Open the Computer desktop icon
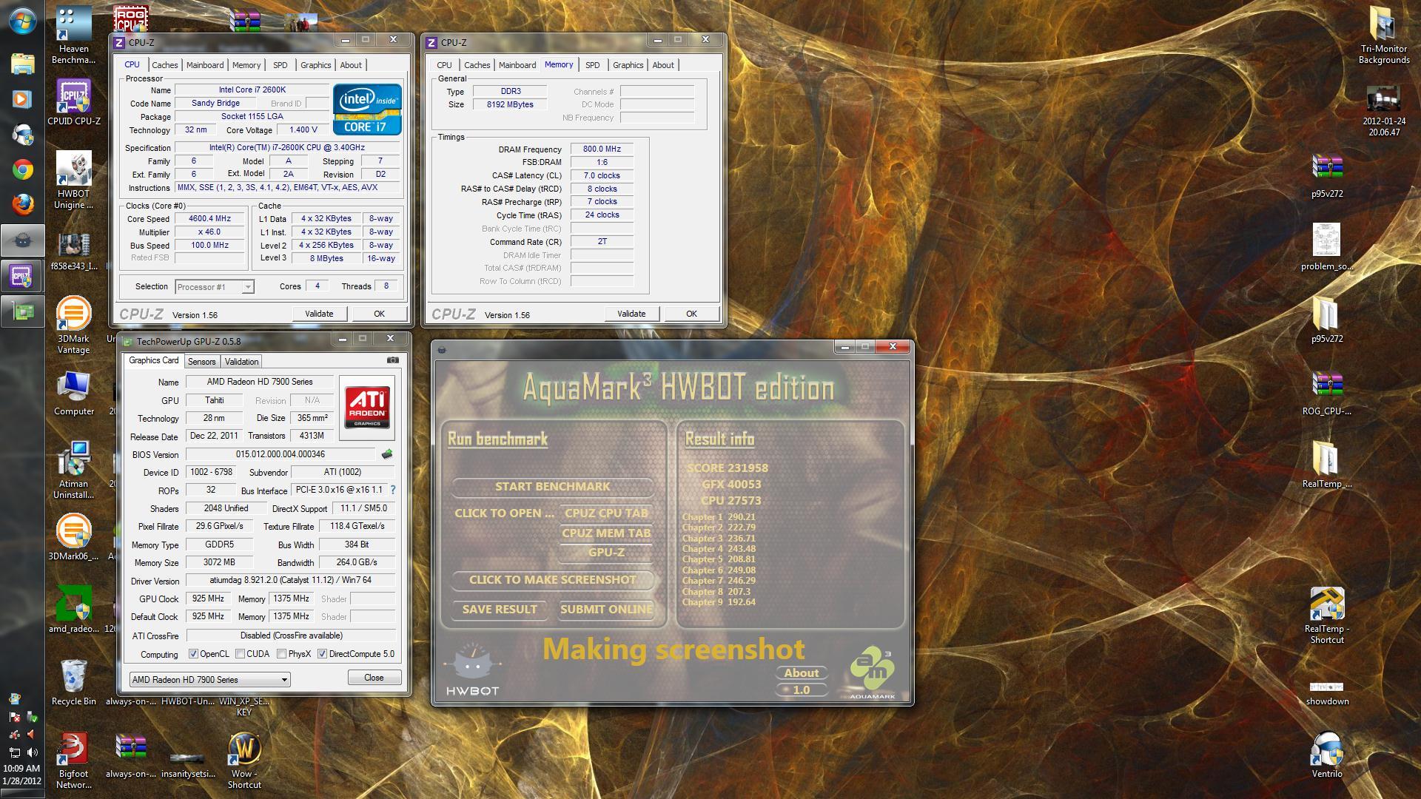Image resolution: width=1421 pixels, height=799 pixels. click(73, 393)
